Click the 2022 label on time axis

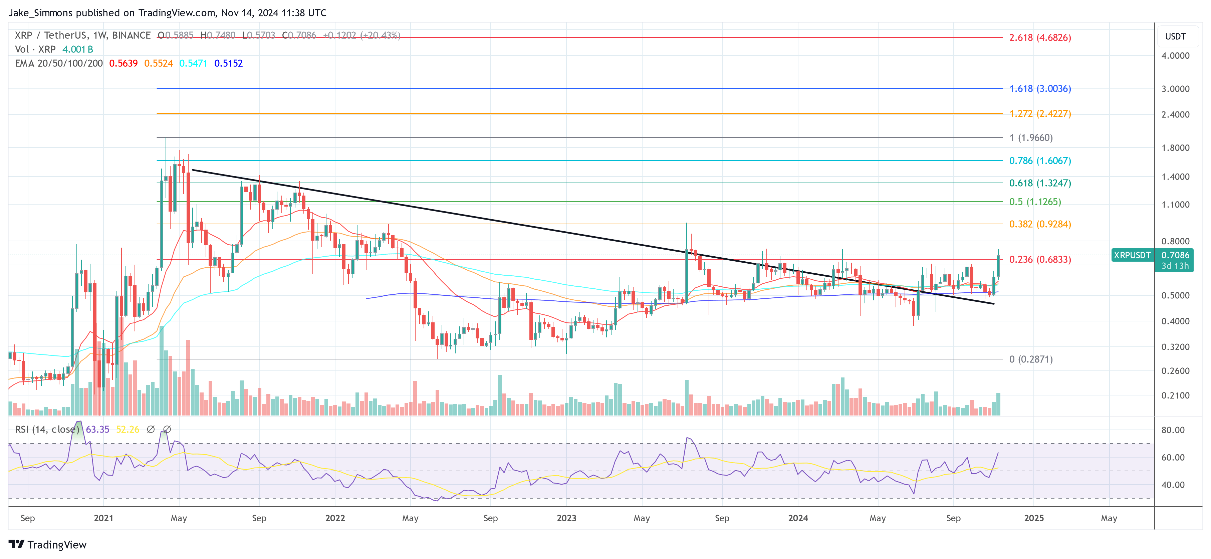(x=335, y=518)
